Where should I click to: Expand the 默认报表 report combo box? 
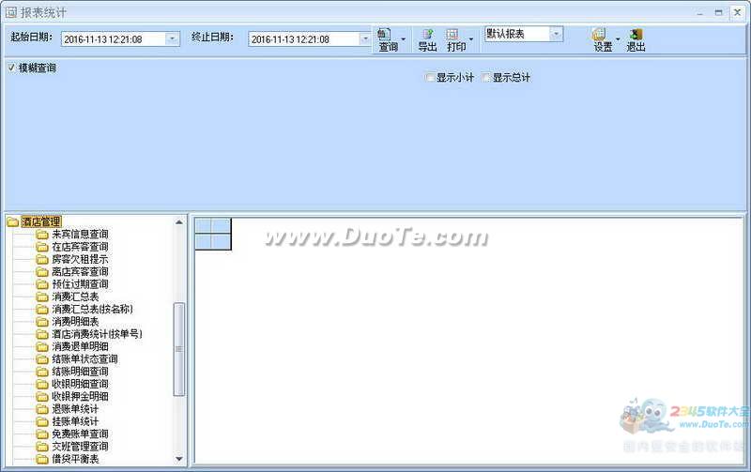[556, 34]
